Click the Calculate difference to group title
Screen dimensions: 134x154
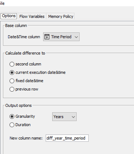(x=25, y=53)
